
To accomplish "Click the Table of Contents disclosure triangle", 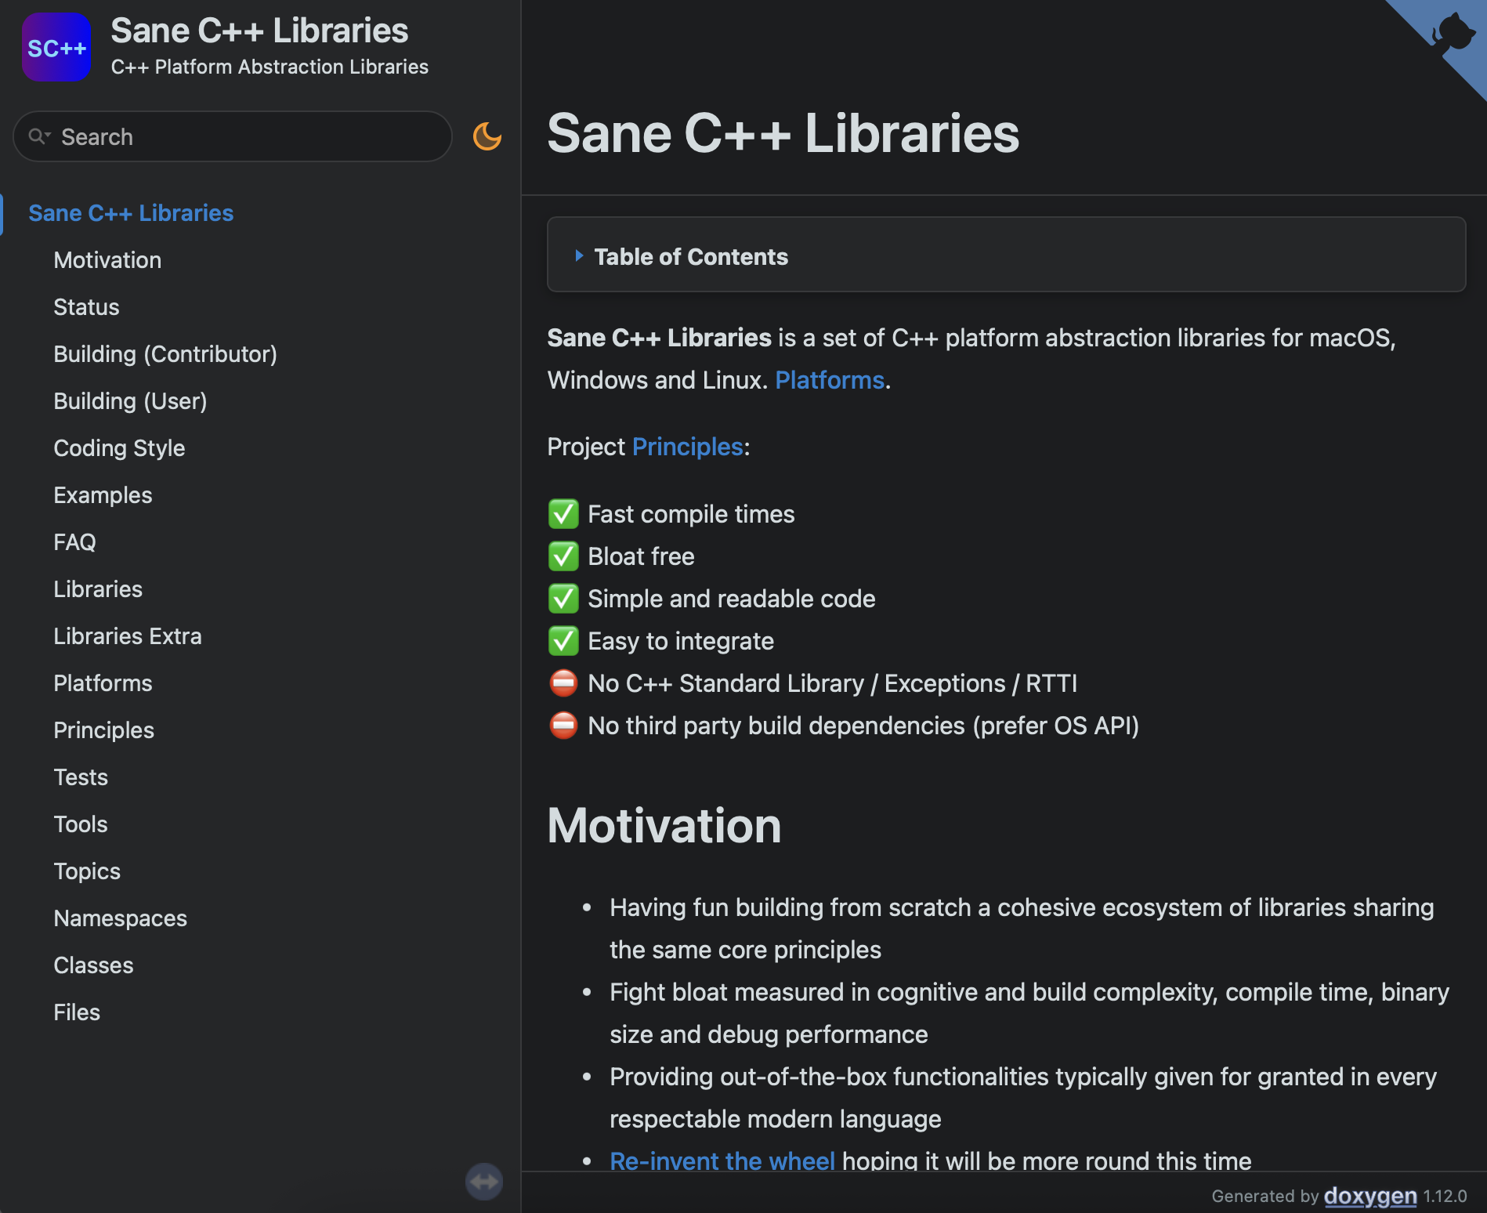I will point(579,255).
